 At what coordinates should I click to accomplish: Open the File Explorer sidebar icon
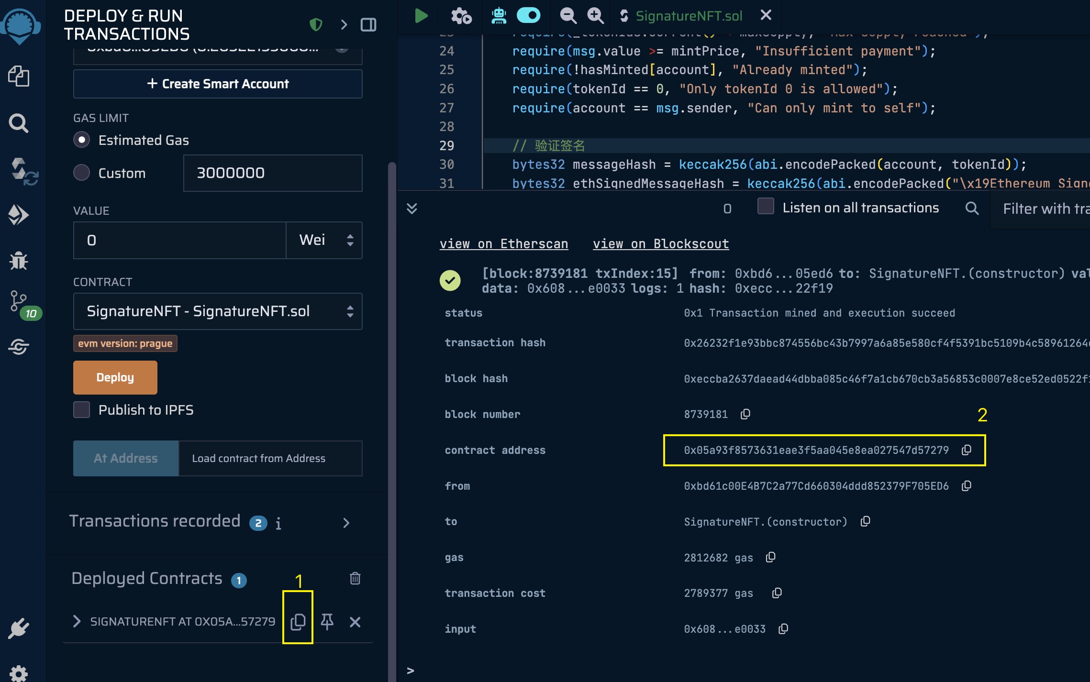pyautogui.click(x=19, y=76)
